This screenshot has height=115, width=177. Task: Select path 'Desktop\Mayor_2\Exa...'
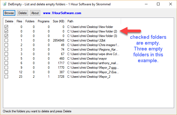point(93,72)
